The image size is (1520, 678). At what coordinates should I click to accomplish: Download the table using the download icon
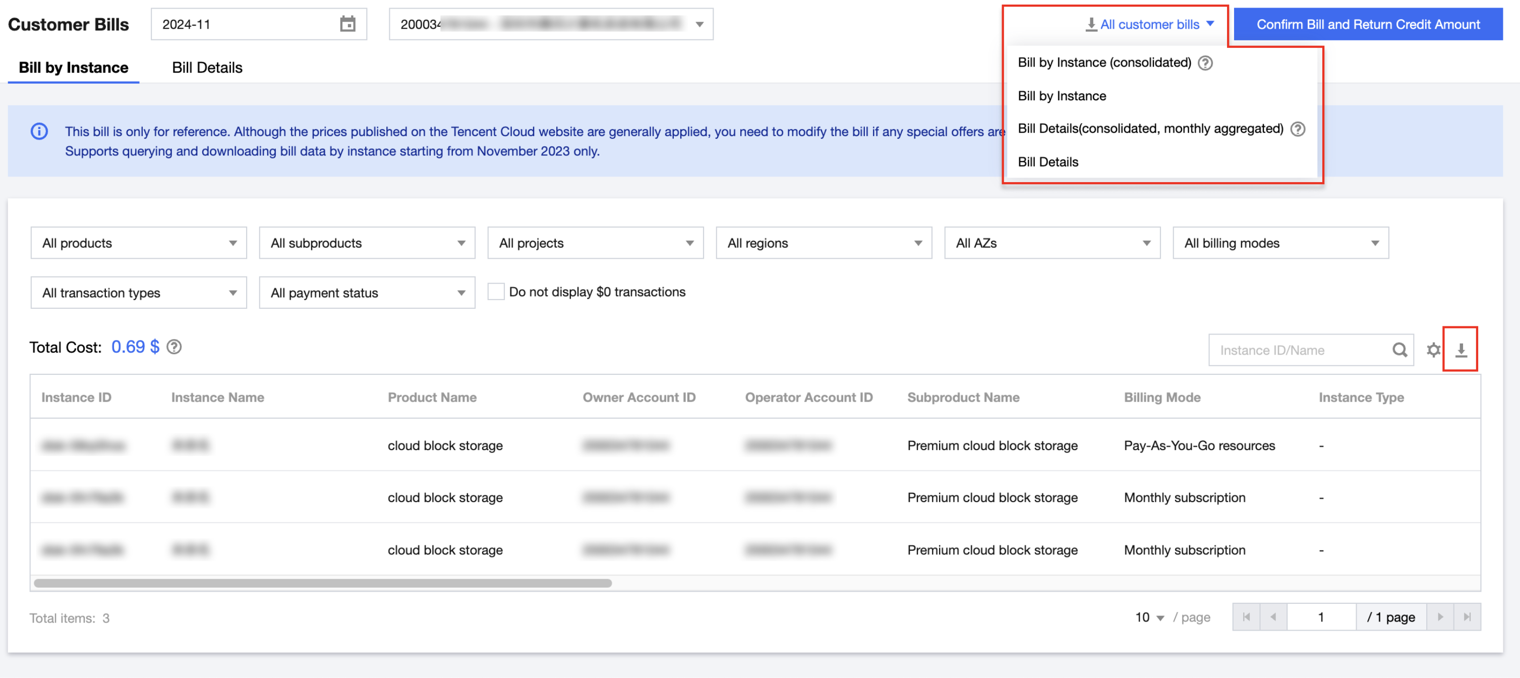click(1460, 350)
